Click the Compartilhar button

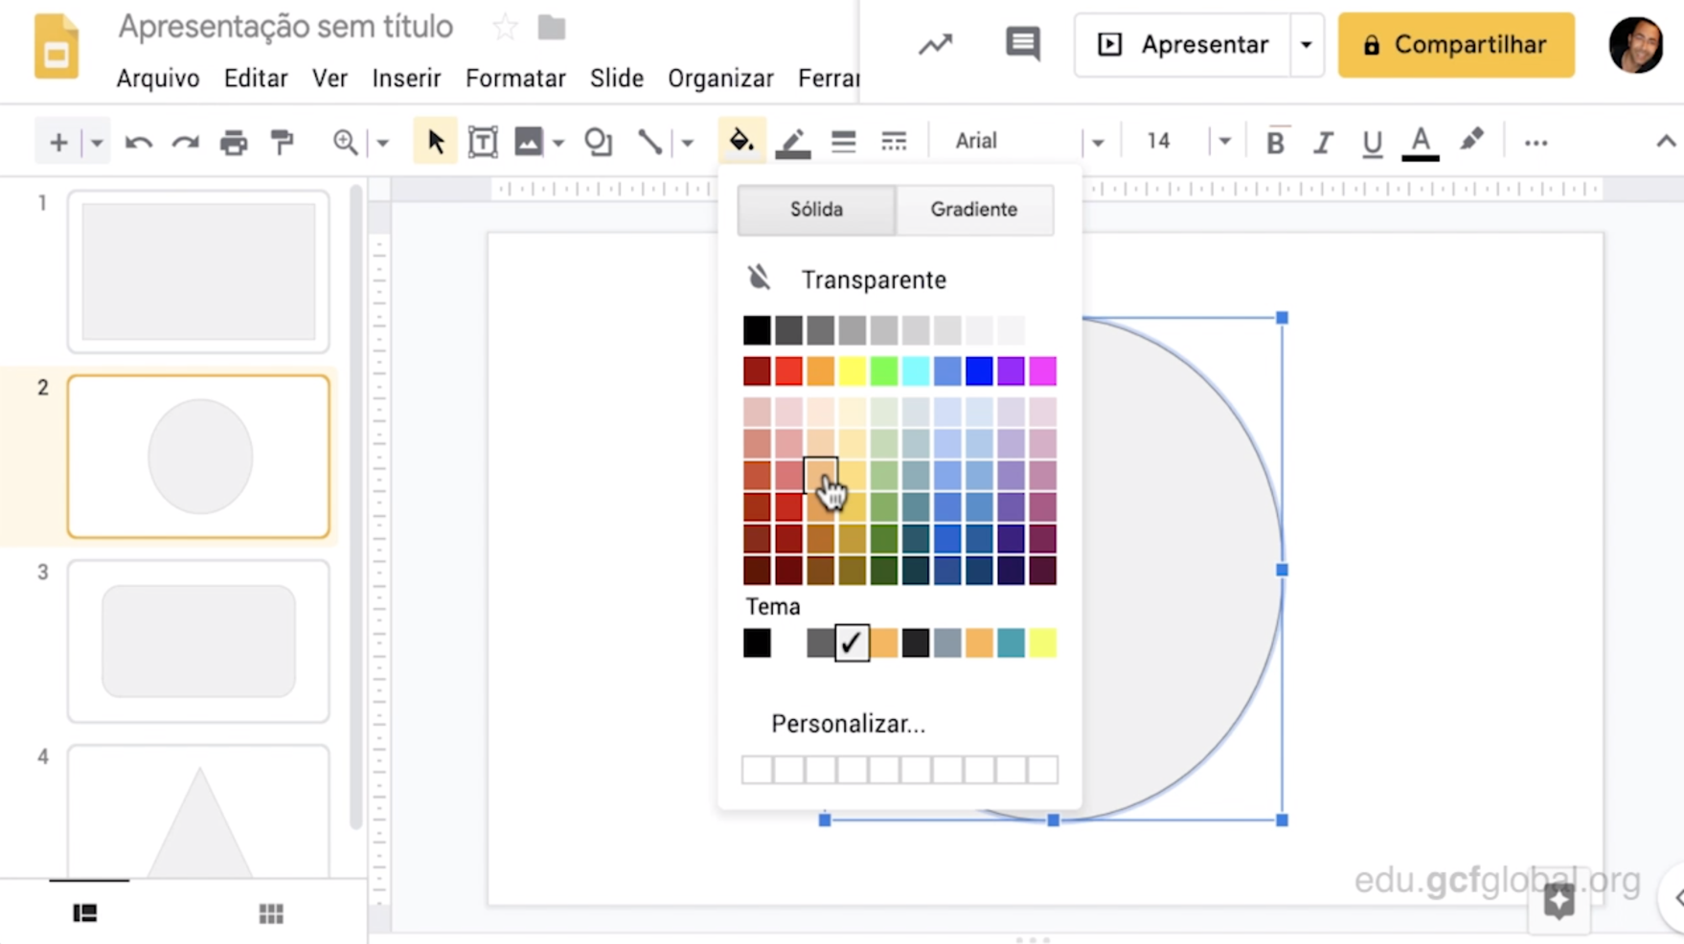(x=1455, y=45)
